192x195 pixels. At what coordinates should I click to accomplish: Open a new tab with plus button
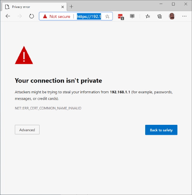[72, 7]
